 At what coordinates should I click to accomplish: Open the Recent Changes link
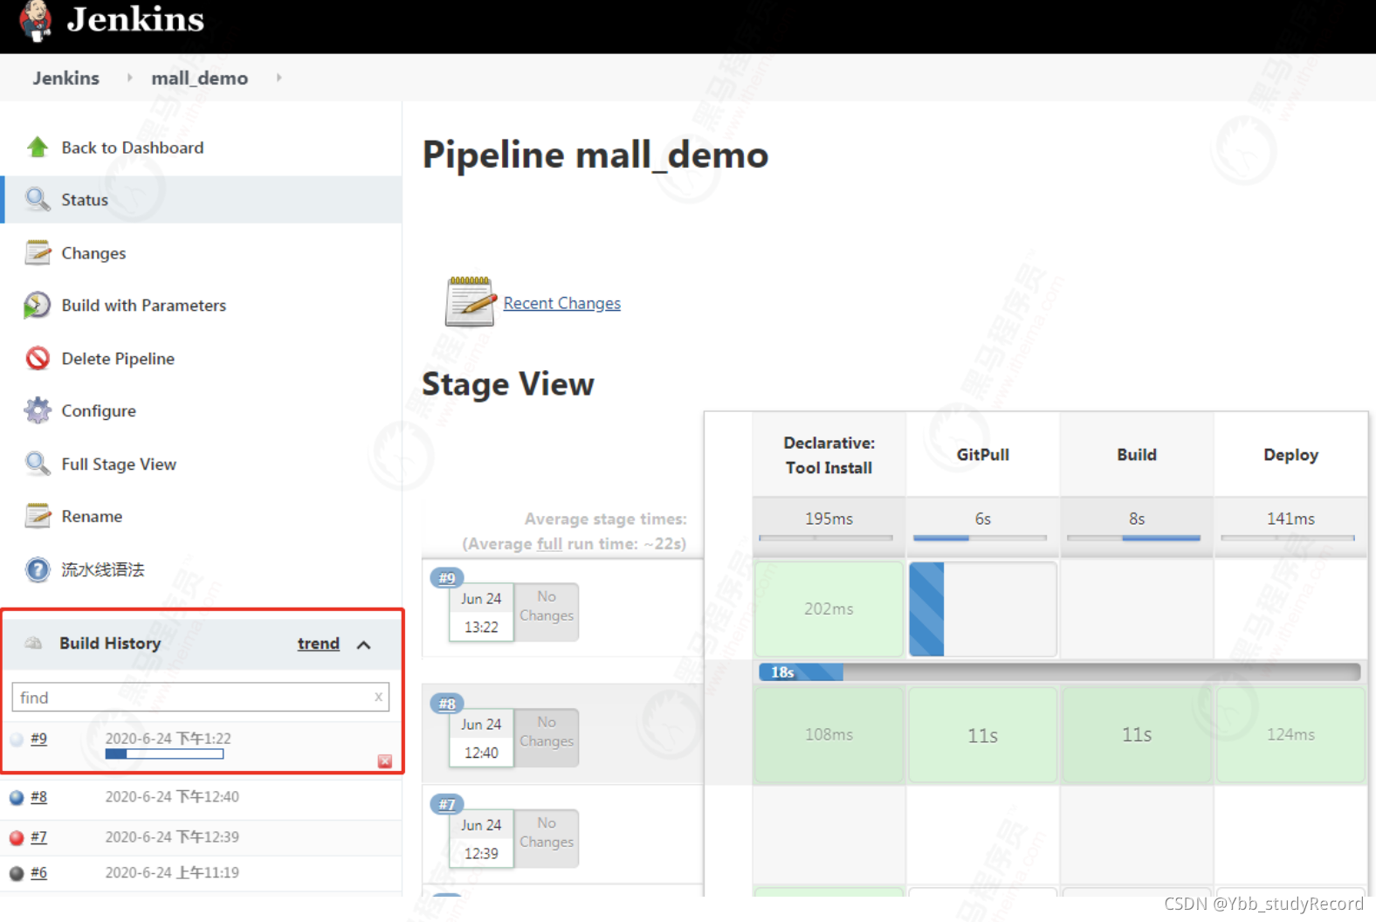click(561, 303)
